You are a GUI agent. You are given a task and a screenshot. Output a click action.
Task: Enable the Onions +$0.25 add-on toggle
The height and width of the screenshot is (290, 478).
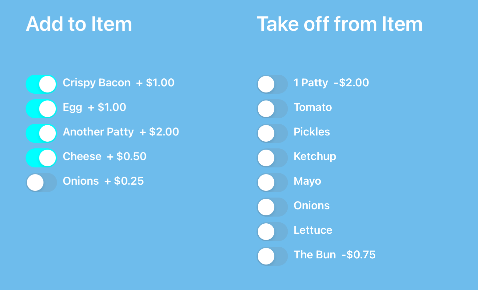41,182
